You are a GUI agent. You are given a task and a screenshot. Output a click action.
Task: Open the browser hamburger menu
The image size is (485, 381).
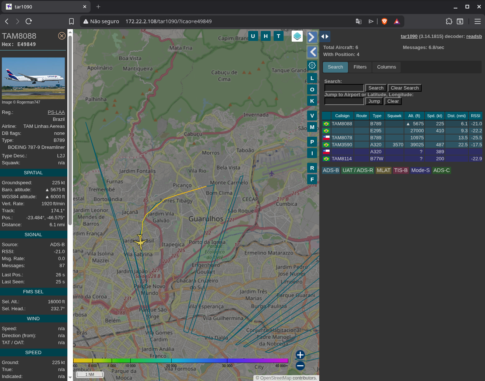[478, 21]
